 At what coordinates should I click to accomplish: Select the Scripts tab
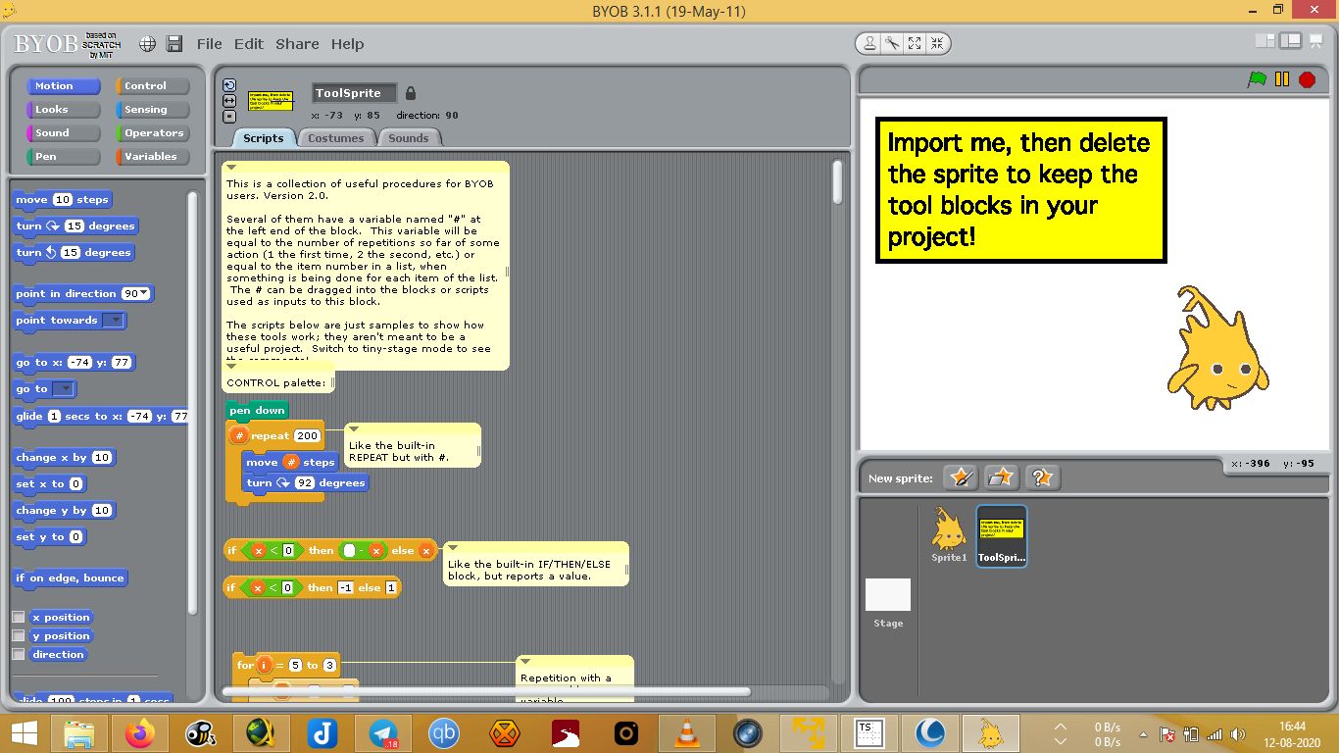(263, 138)
